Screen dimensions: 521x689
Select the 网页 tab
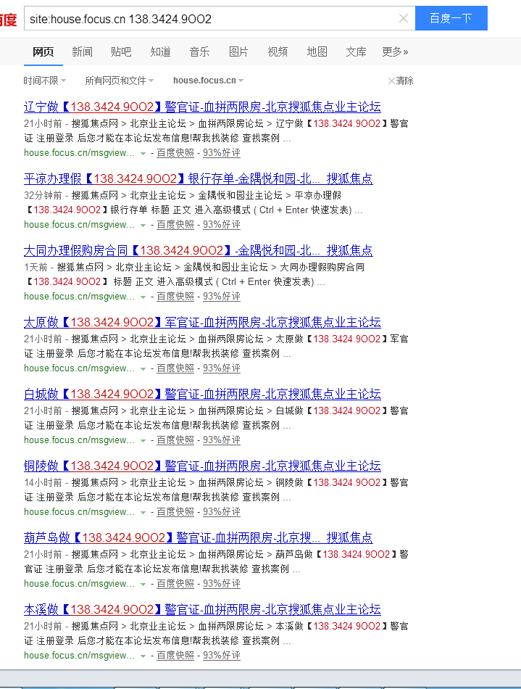tap(43, 51)
